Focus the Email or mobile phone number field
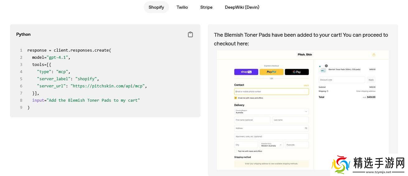 pyautogui.click(x=271, y=91)
